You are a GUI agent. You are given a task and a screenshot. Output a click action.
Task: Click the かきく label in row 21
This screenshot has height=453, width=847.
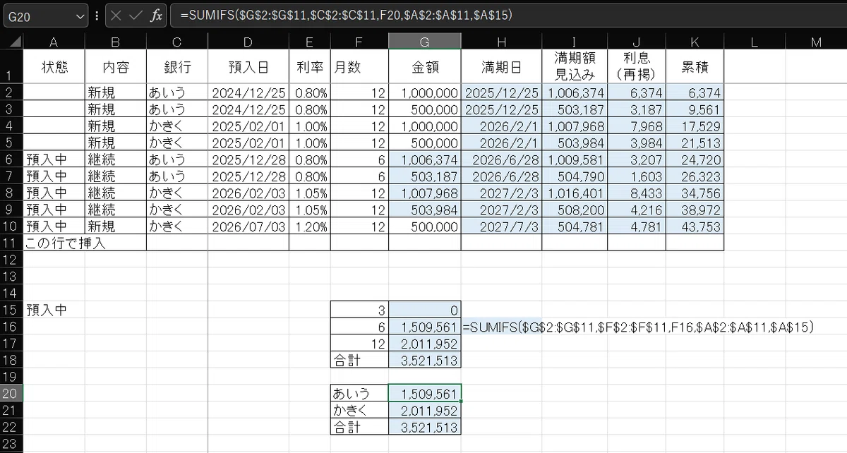click(x=359, y=411)
